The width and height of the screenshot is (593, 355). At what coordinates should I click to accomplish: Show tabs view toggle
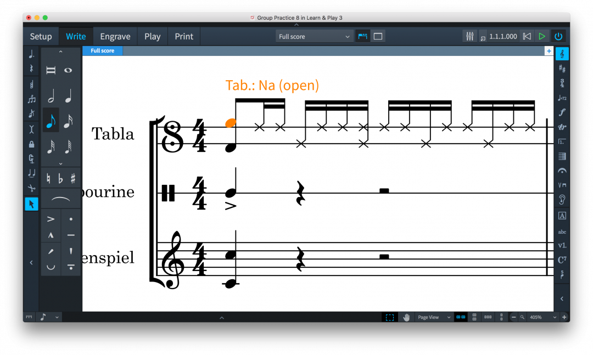point(363,36)
